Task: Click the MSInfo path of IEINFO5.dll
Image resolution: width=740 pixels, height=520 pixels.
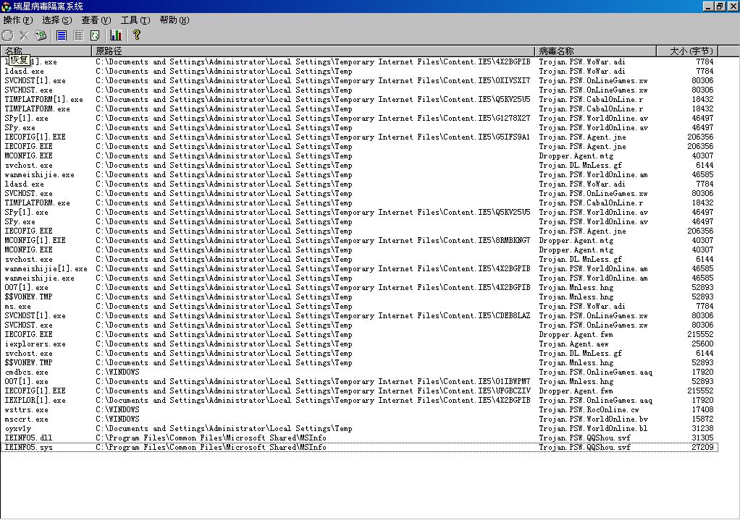Action: pos(211,438)
